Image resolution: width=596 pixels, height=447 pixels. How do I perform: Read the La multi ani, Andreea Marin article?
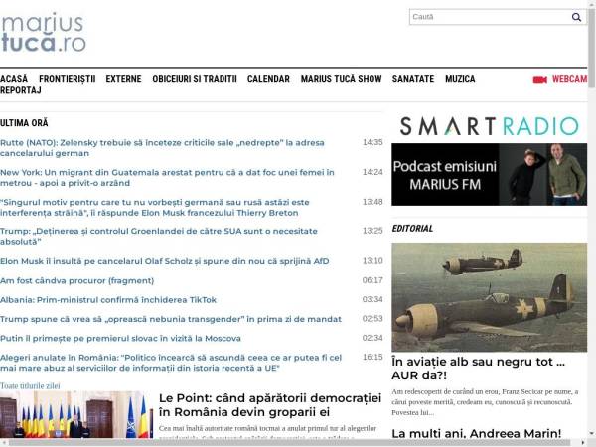click(471, 433)
